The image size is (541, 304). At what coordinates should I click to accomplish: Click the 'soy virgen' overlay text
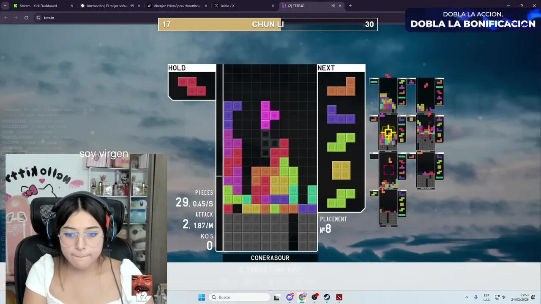click(104, 154)
